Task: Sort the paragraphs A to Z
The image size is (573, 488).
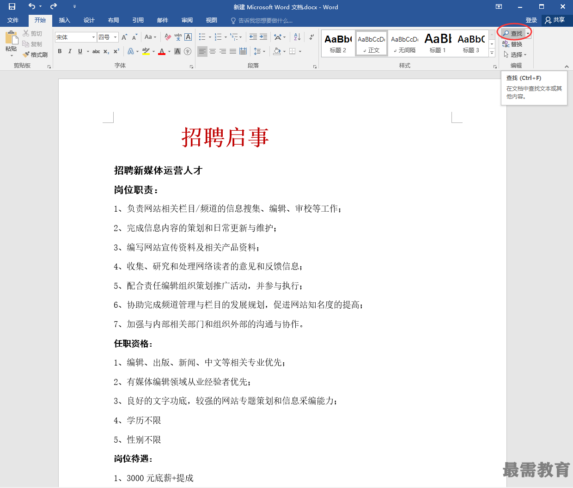Action: [x=297, y=37]
